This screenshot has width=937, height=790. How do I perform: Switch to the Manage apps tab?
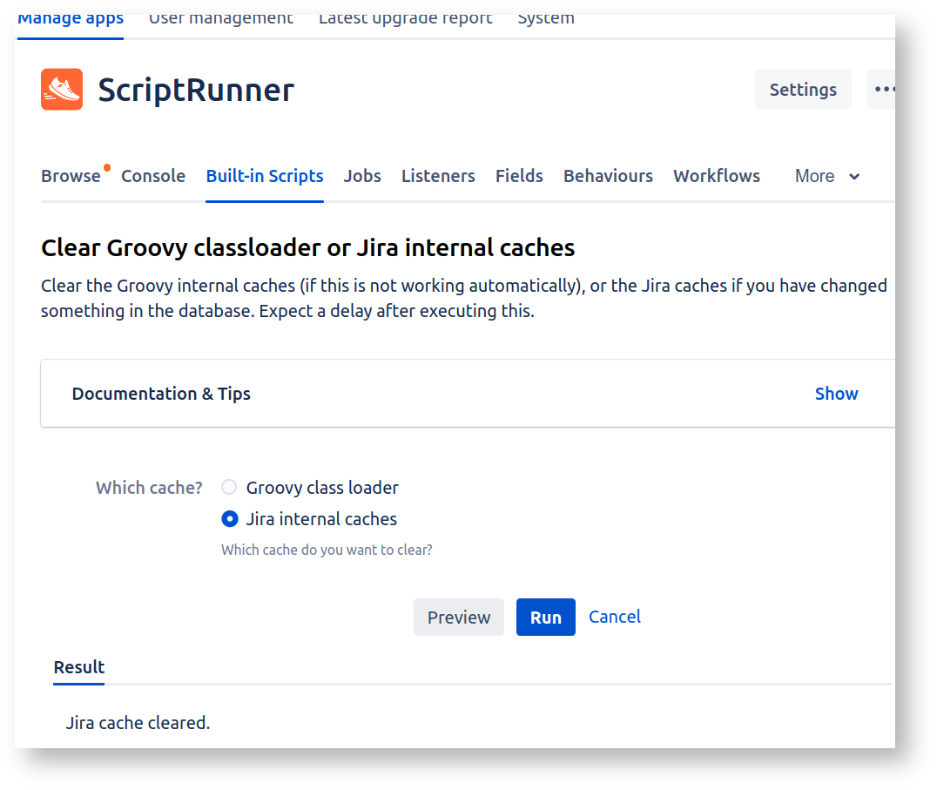point(71,20)
